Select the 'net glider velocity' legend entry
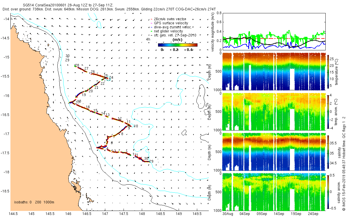The height and width of the screenshot is (217, 348). pos(167,31)
